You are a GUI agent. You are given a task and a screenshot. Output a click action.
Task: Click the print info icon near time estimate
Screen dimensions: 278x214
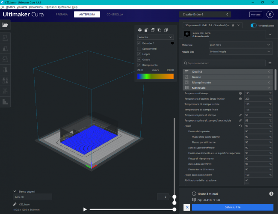point(271,194)
